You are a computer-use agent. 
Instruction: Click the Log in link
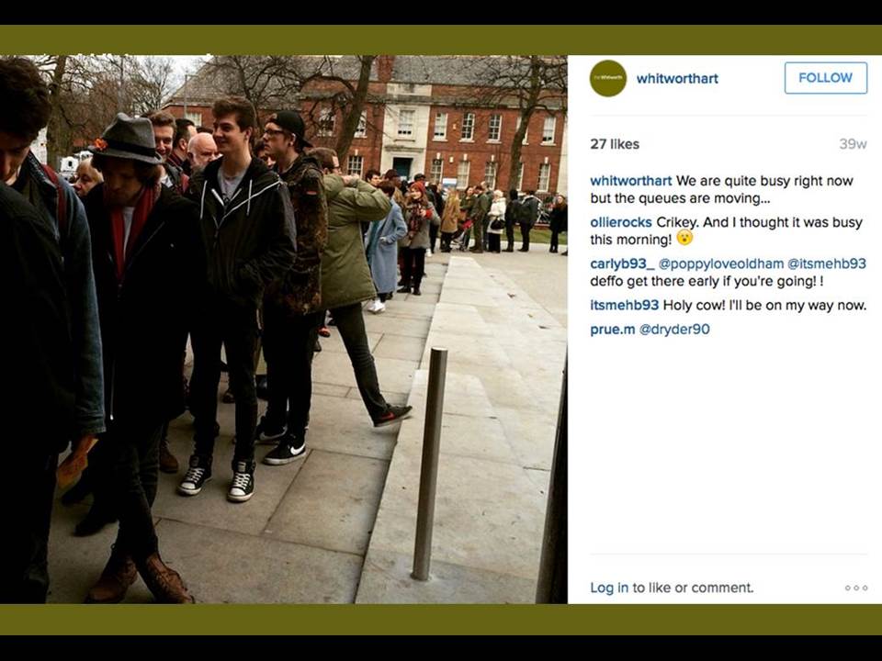(609, 588)
